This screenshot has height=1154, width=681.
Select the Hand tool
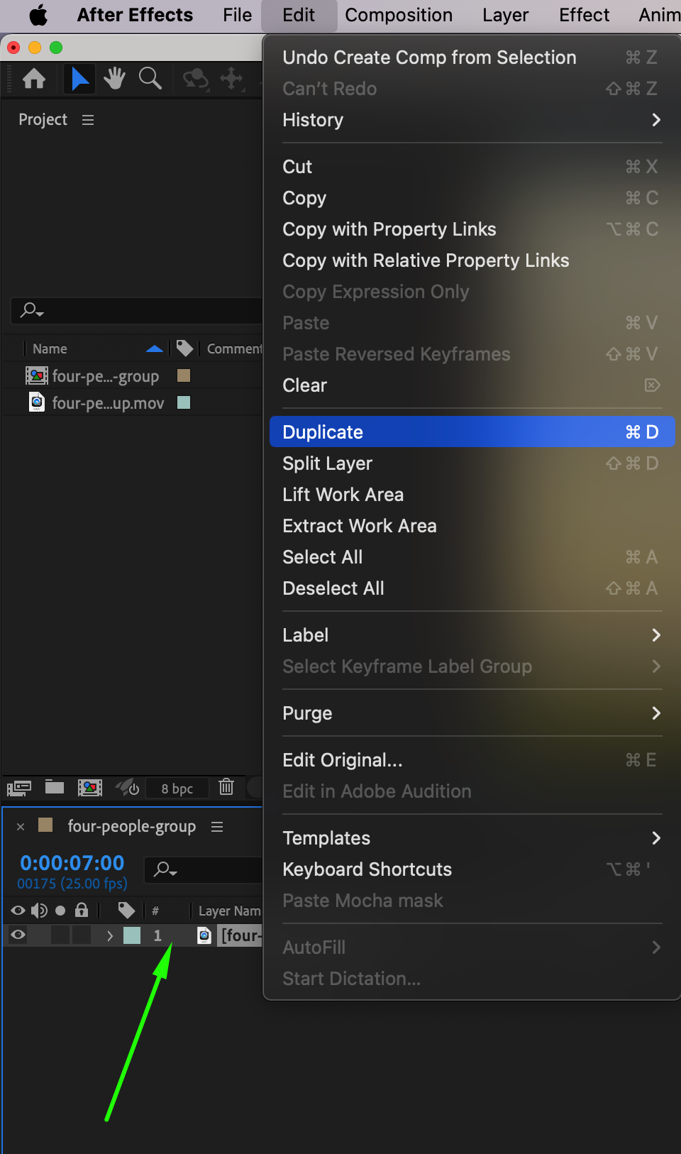click(x=114, y=79)
